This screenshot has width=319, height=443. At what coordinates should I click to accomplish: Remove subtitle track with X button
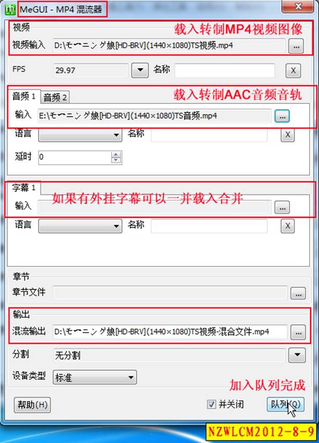click(x=287, y=226)
